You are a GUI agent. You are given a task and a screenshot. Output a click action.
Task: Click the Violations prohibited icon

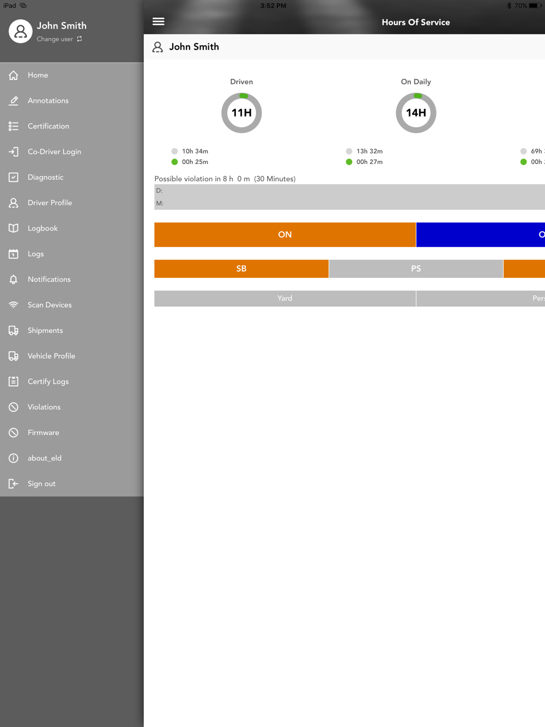coord(14,407)
